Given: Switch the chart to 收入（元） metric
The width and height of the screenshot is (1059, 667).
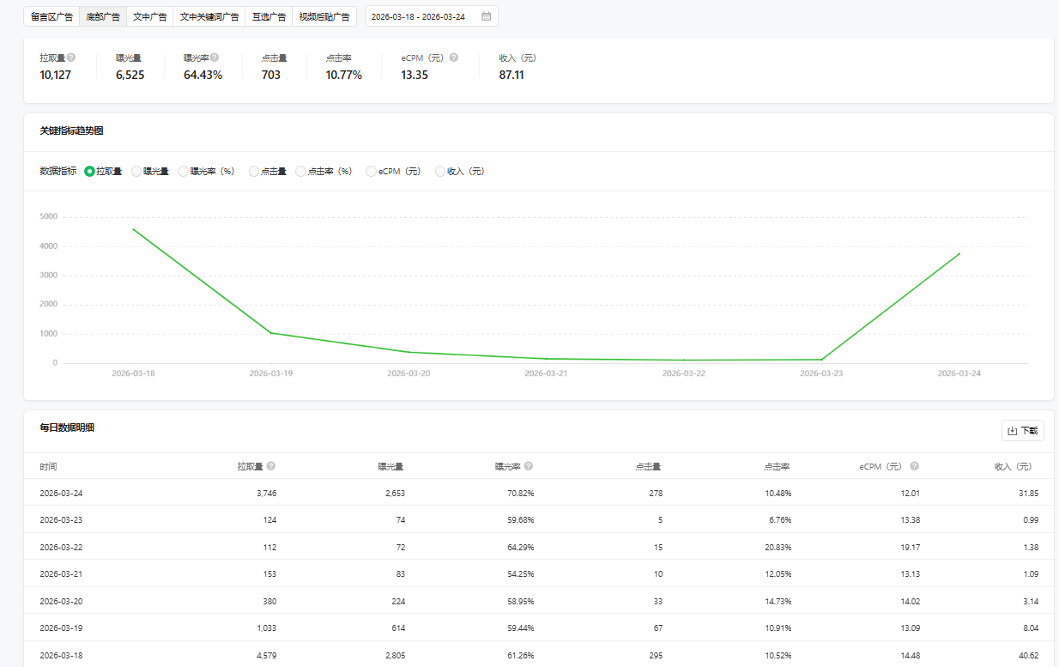Looking at the screenshot, I should pos(440,172).
